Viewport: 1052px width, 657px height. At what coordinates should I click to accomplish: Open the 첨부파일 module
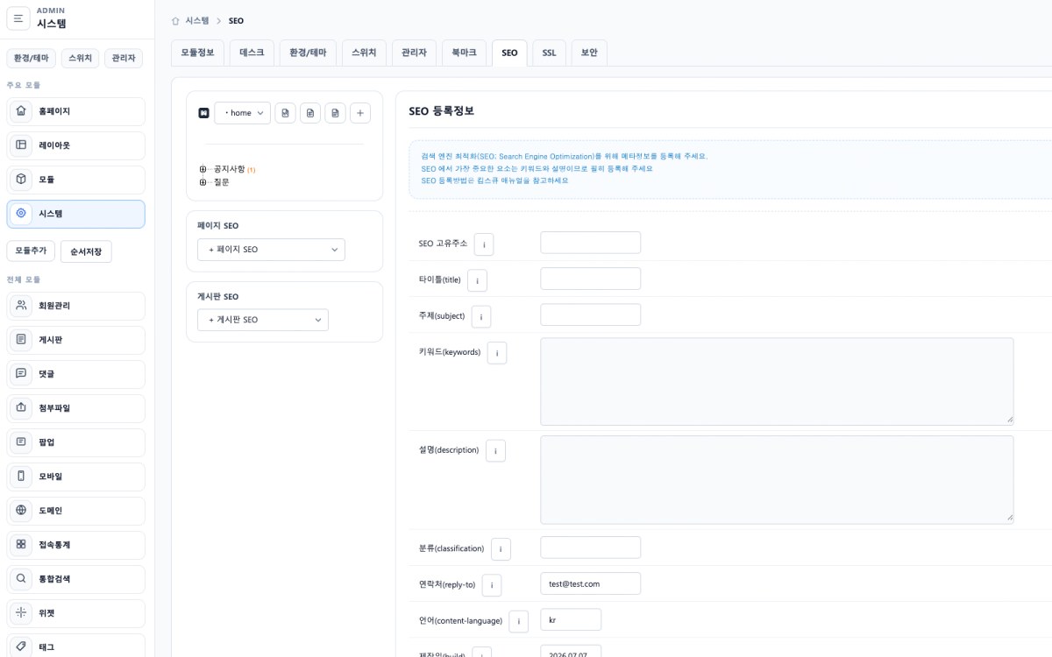pyautogui.click(x=75, y=408)
